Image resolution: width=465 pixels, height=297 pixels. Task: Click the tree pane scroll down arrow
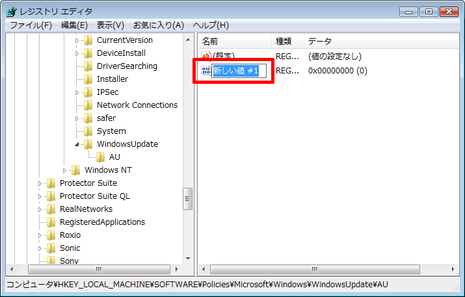point(188,259)
